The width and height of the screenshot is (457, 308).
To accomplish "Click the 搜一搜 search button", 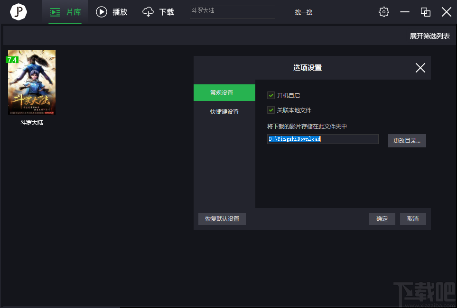I will coord(303,12).
